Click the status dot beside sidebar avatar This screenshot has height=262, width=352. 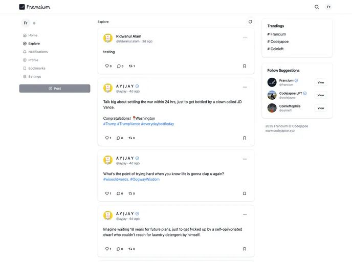point(34,23)
